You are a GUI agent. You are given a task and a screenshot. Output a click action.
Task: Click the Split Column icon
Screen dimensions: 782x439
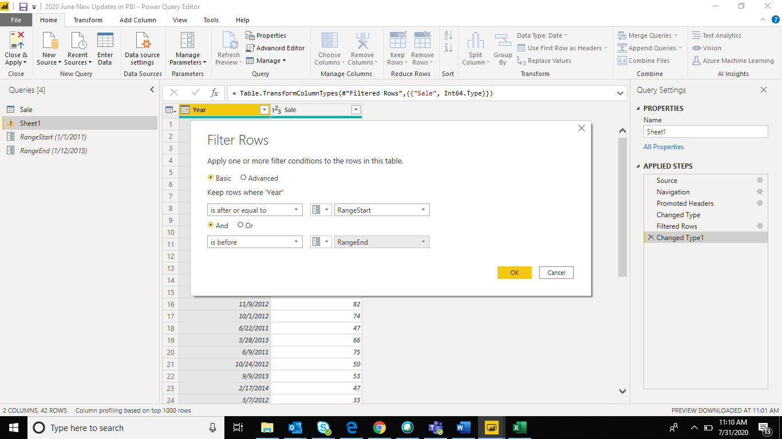click(476, 41)
